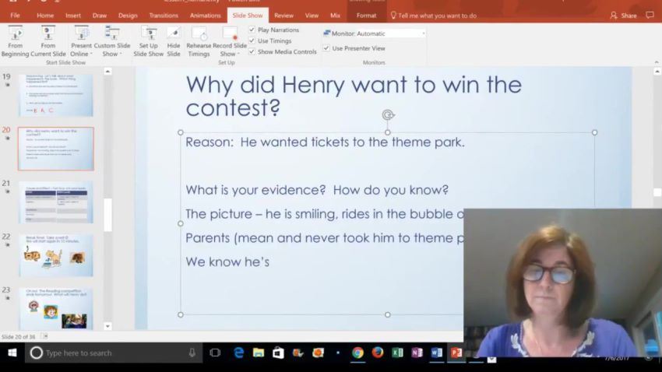662x372 pixels.
Task: Switch to Word on taskbar
Action: click(437, 353)
